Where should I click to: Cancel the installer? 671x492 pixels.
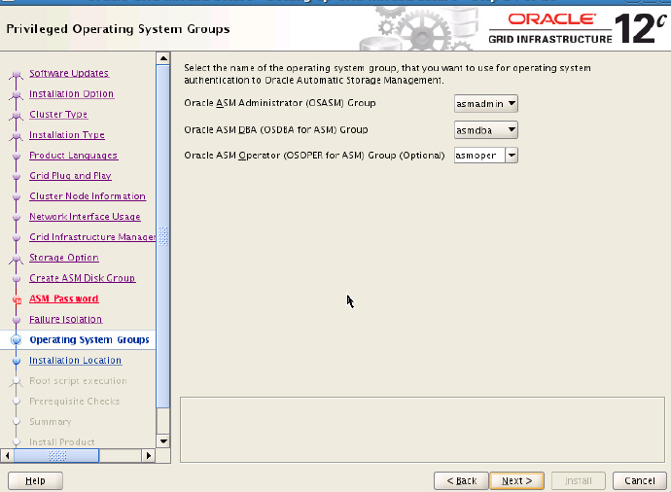(x=640, y=481)
